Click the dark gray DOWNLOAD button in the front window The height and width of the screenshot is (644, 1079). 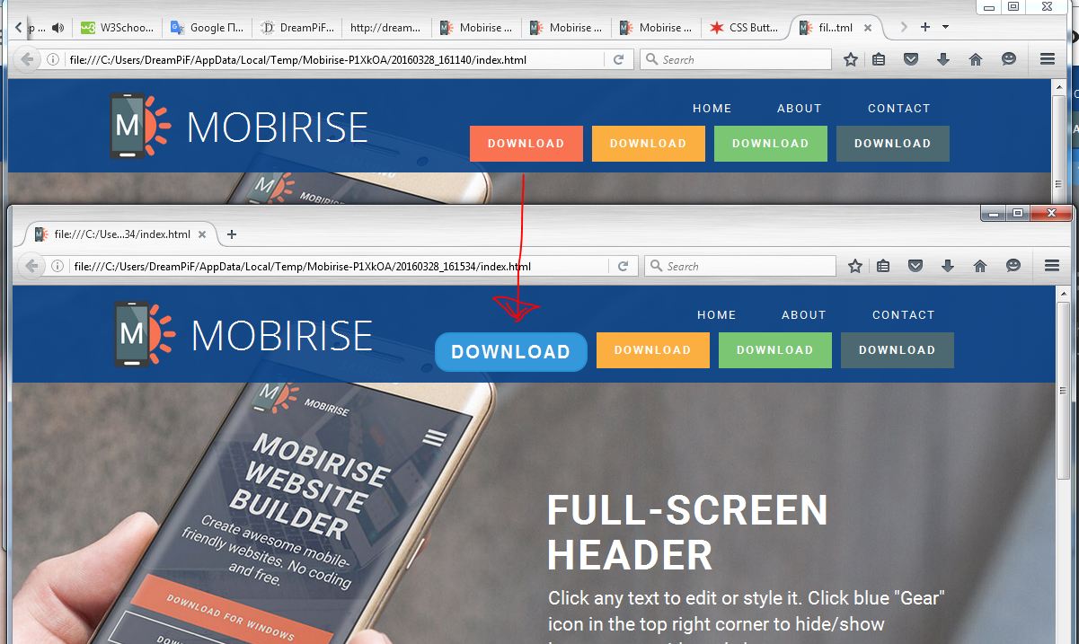(898, 350)
